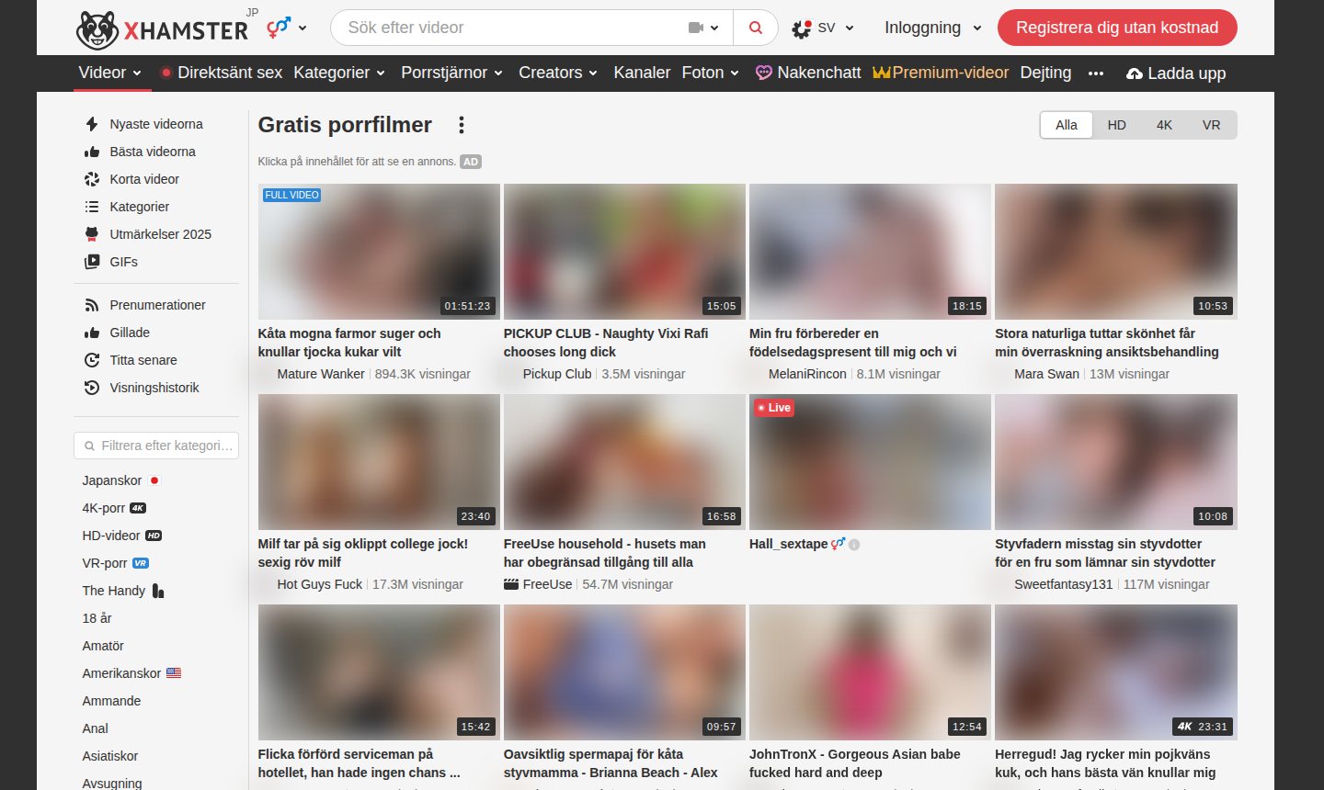Click the Titta senare clock icon

[92, 360]
